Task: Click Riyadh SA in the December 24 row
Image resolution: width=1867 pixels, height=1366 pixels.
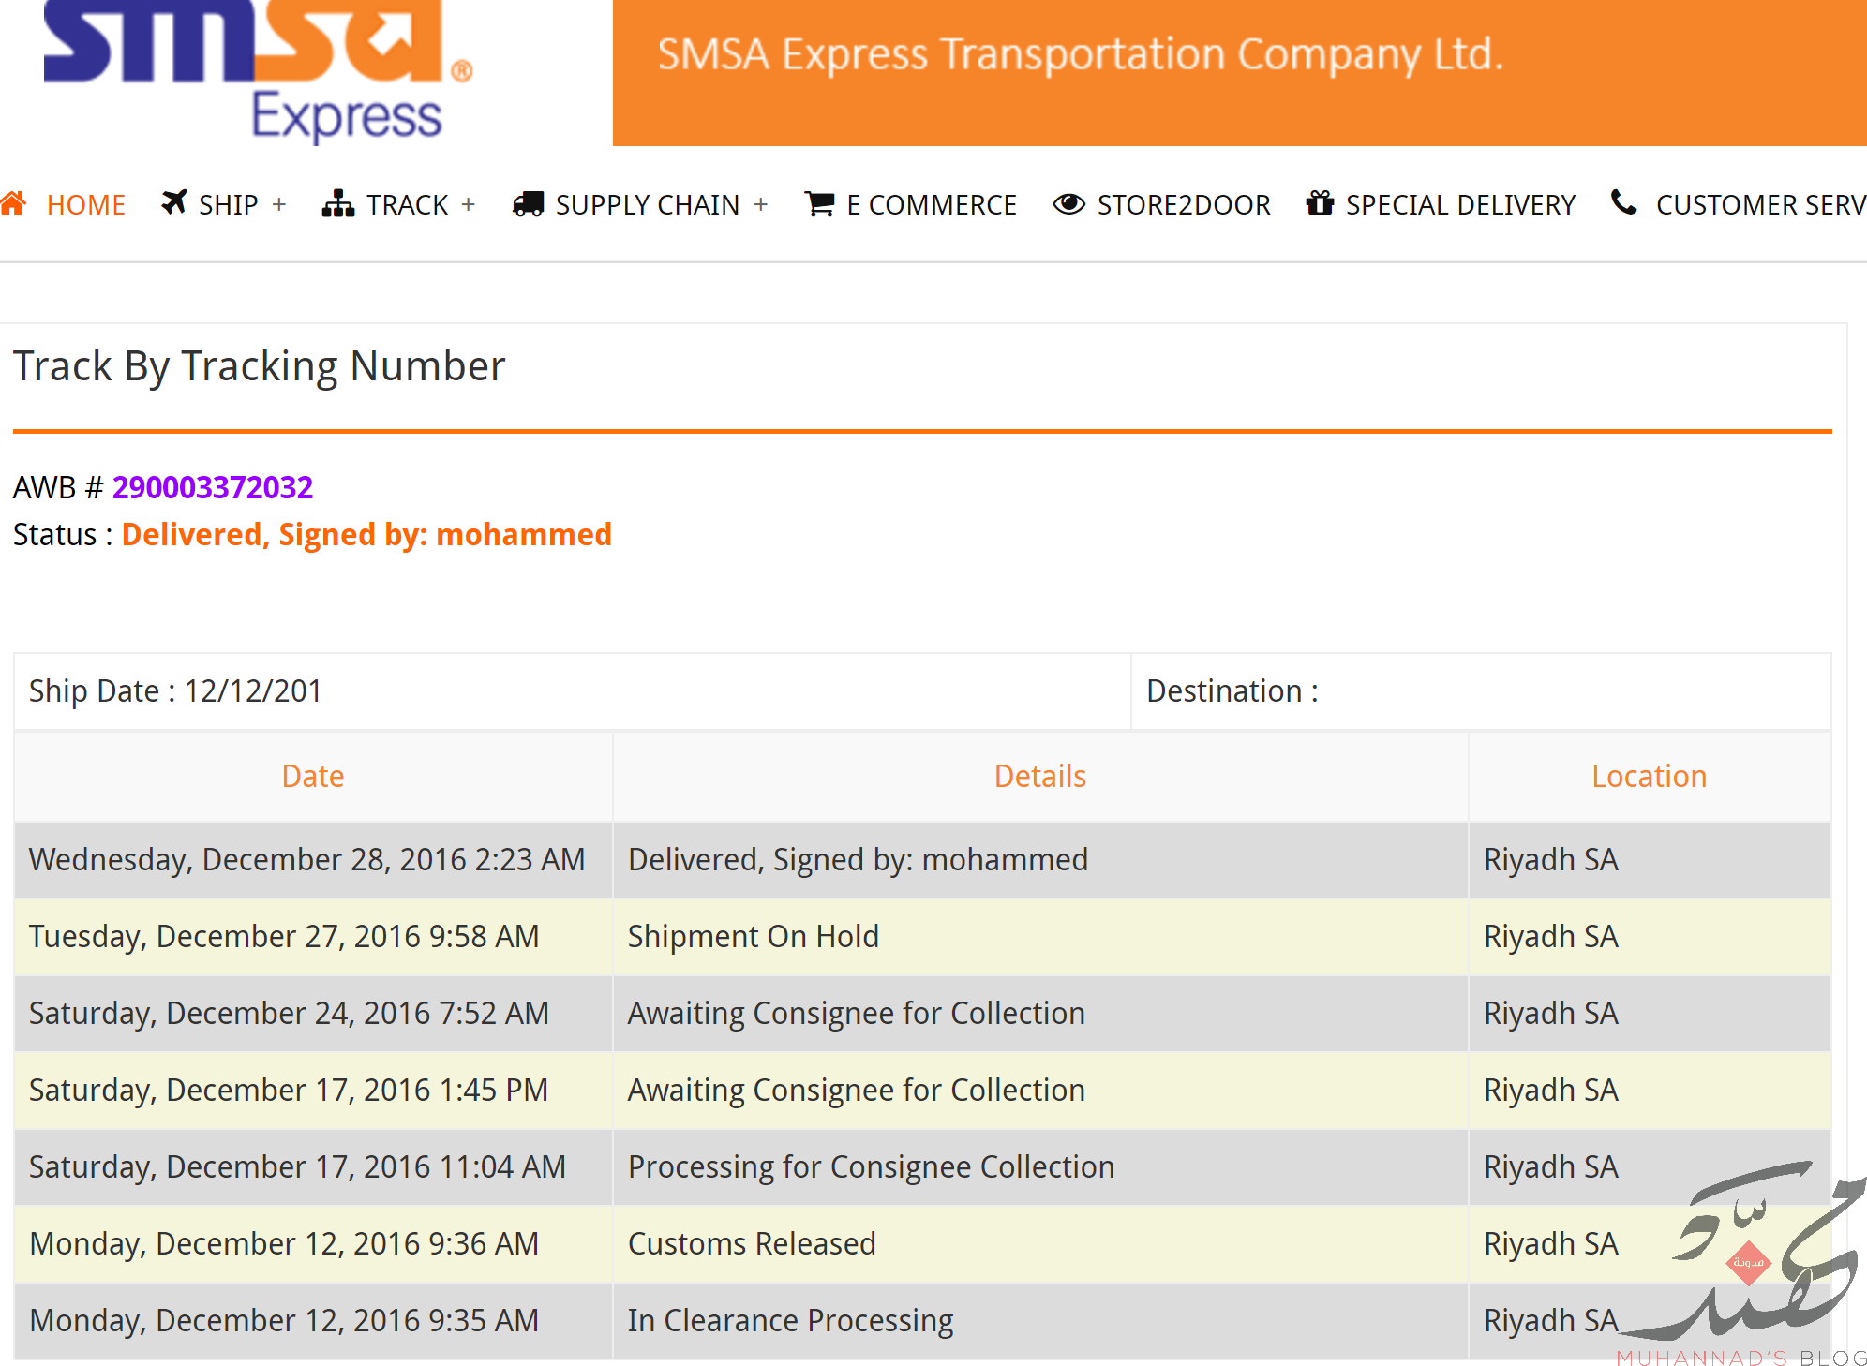Action: point(1551,1014)
